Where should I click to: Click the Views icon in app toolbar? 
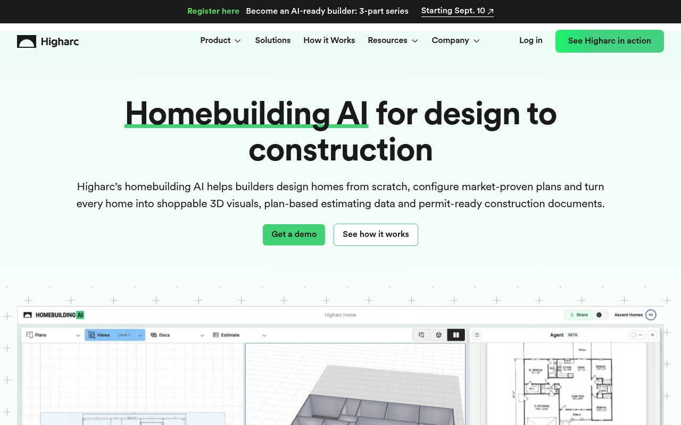pyautogui.click(x=92, y=335)
